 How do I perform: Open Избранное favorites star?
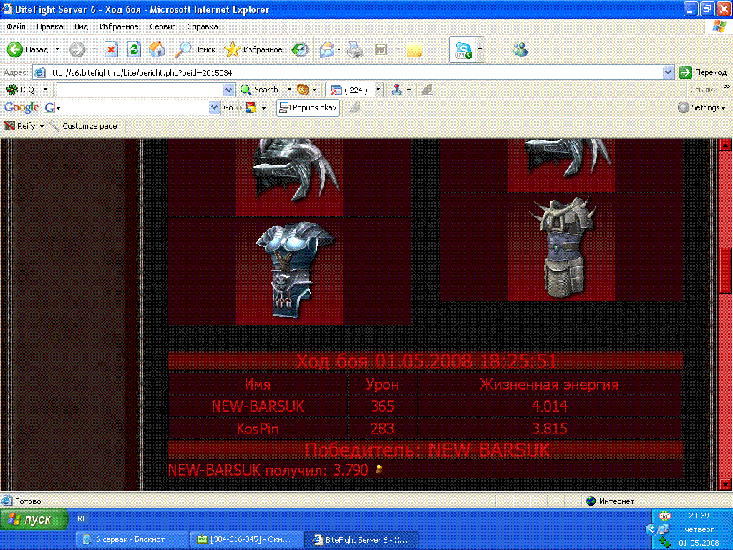(x=253, y=49)
